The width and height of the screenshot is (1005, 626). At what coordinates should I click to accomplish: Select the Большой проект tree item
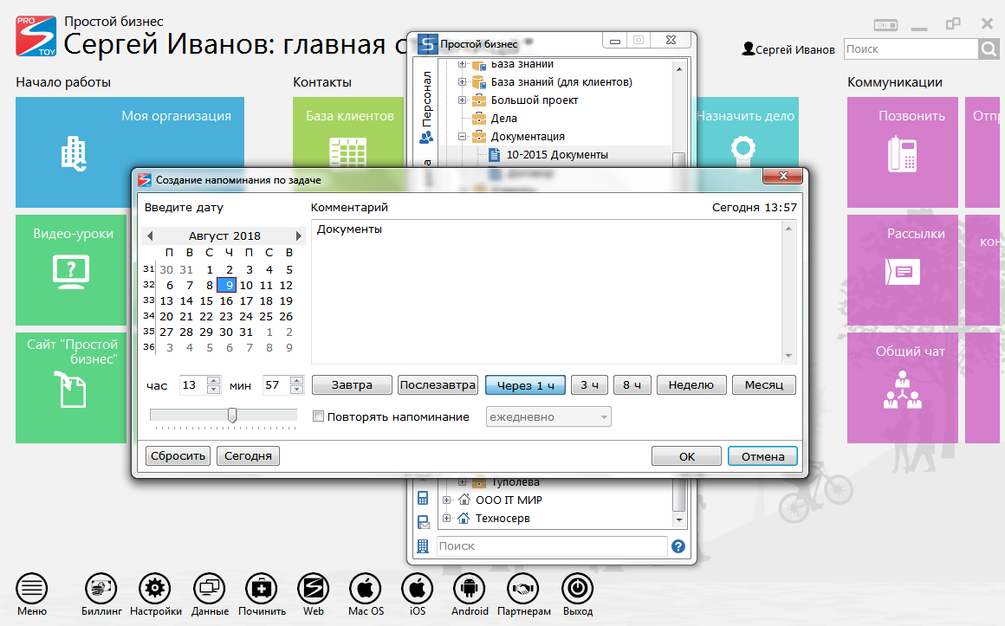[535, 100]
